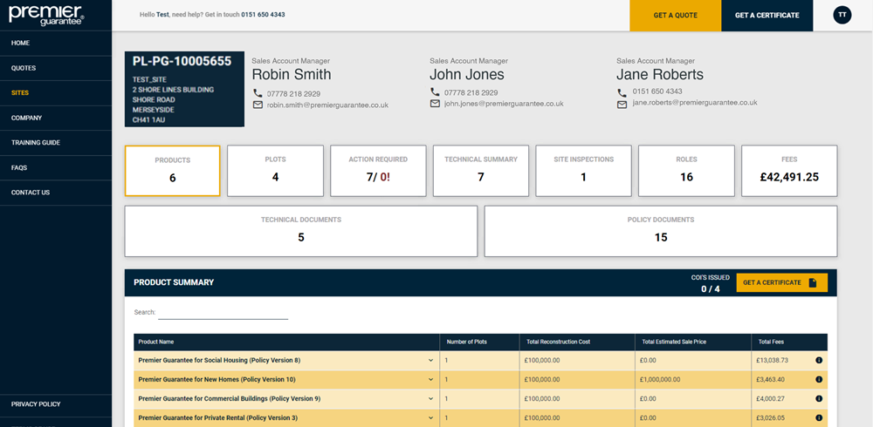Select the Products tile
The image size is (873, 427).
click(x=173, y=171)
